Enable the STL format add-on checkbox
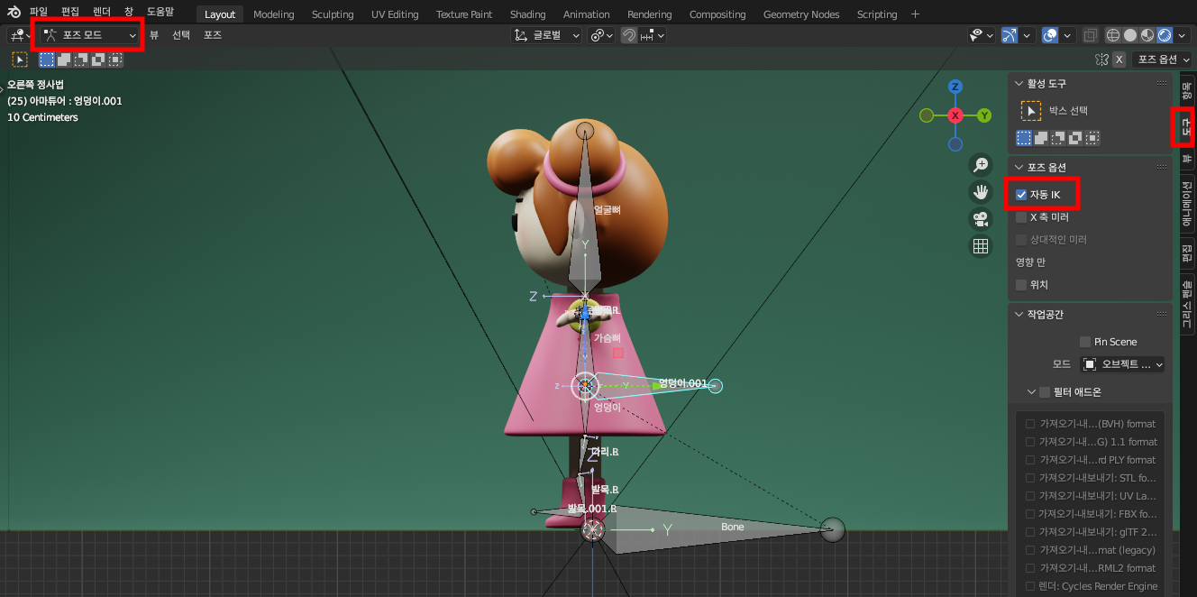The width and height of the screenshot is (1197, 597). [x=1030, y=478]
